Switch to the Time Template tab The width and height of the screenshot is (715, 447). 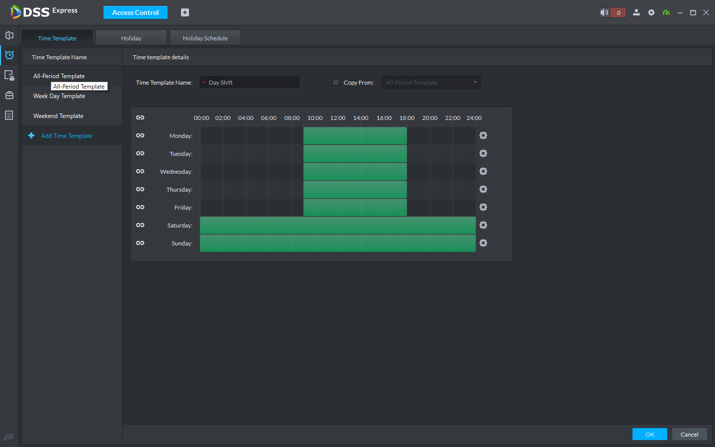point(57,38)
